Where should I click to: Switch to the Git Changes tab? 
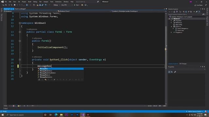pos(183,64)
